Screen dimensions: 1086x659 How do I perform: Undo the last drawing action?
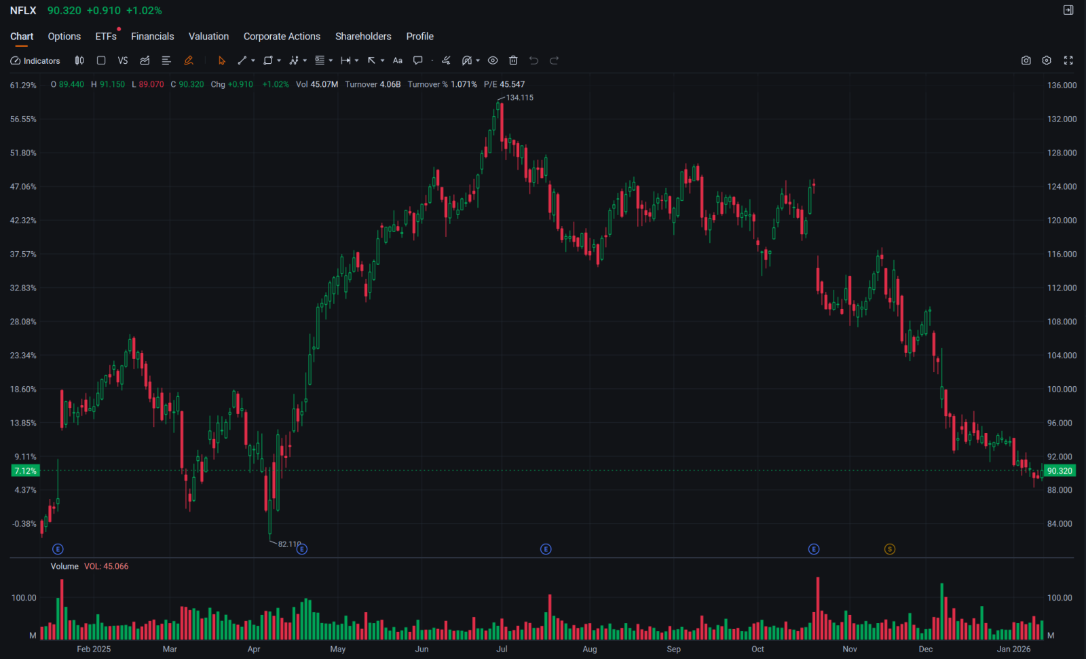[534, 60]
